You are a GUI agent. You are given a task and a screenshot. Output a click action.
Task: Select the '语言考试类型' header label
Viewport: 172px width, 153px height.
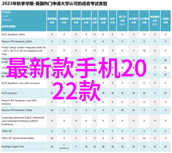pos(9,27)
